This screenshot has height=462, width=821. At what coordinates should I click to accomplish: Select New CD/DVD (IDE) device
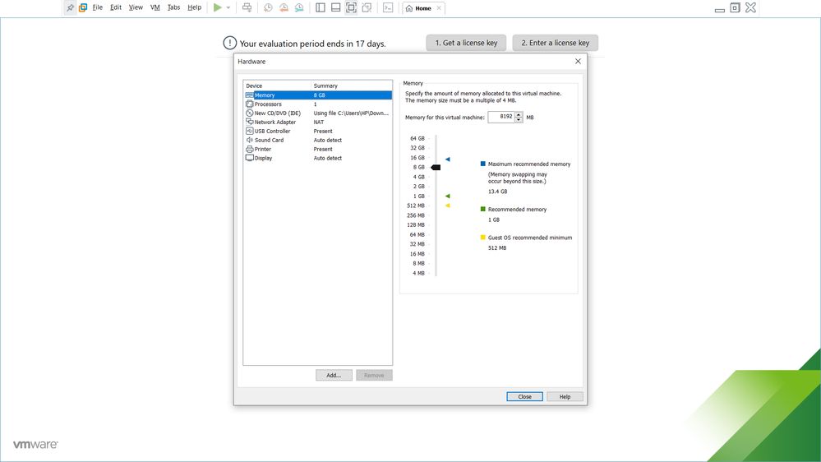(277, 113)
